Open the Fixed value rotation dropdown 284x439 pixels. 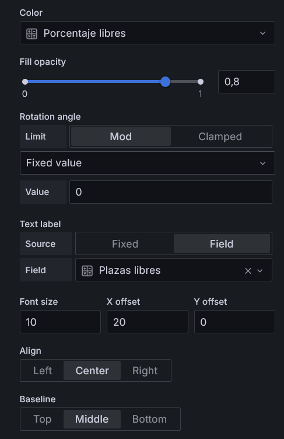148,163
